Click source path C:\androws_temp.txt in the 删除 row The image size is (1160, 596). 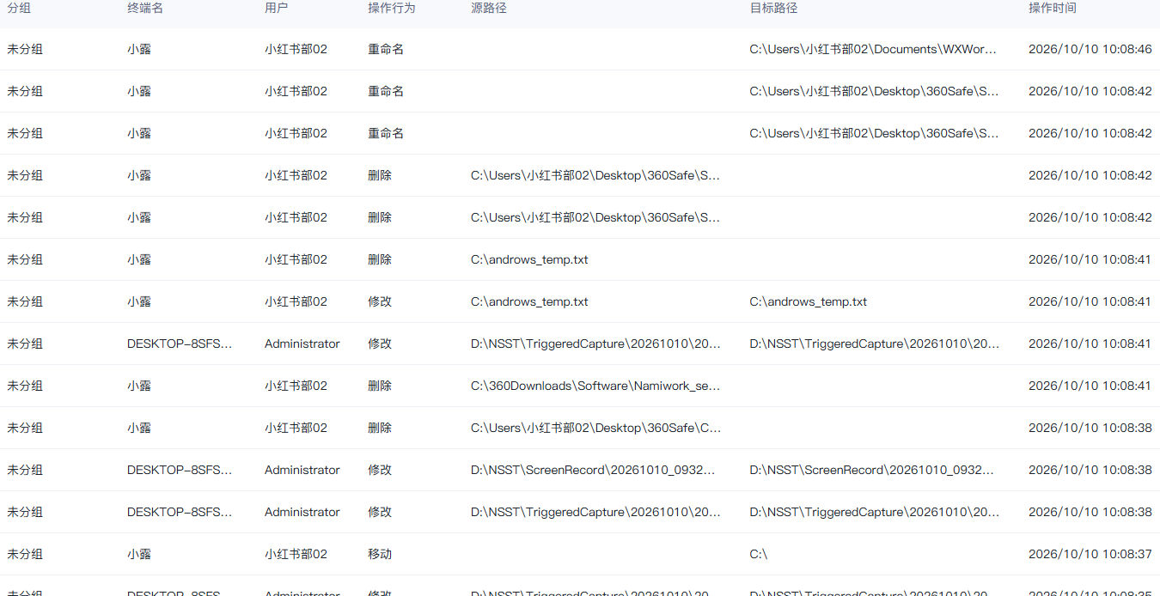[x=529, y=259]
